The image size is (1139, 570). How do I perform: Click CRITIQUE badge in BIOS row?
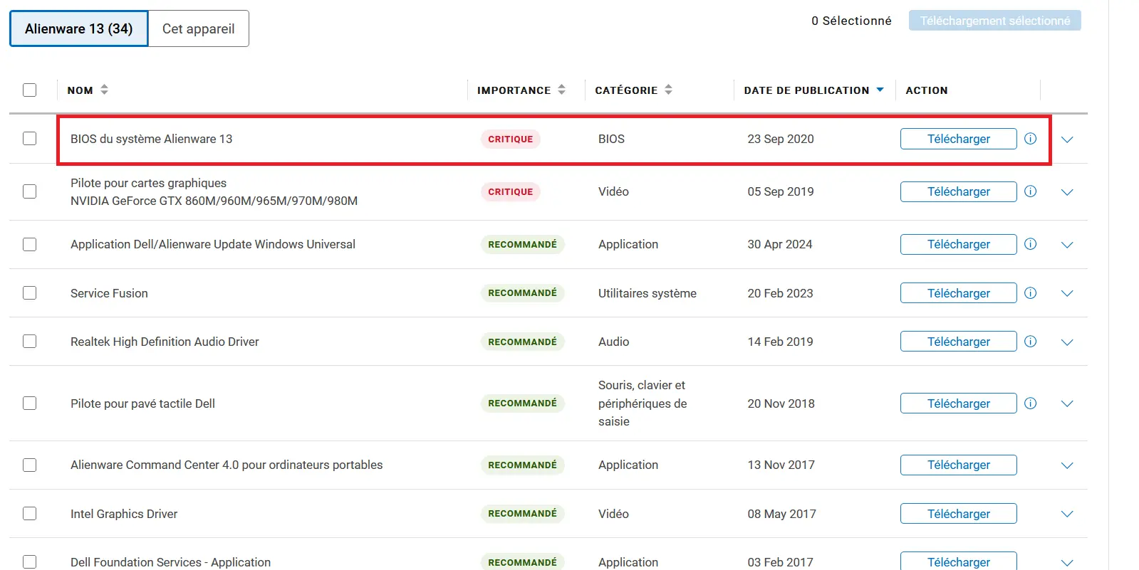tap(510, 139)
